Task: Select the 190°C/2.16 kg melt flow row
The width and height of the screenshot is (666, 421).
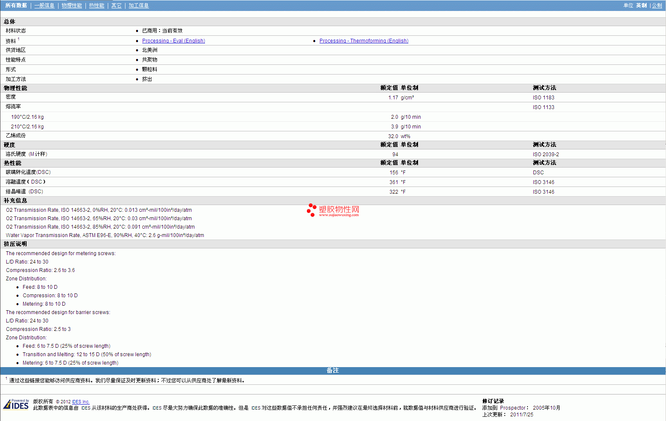Action: [x=333, y=117]
